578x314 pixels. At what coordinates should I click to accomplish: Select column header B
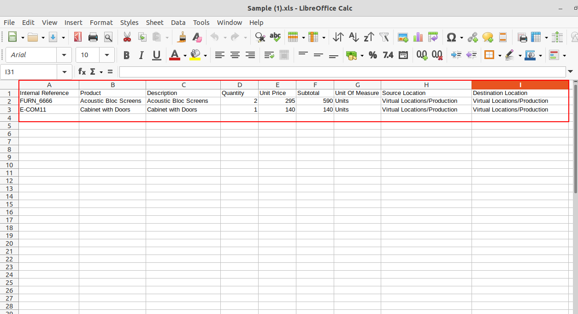pos(112,85)
